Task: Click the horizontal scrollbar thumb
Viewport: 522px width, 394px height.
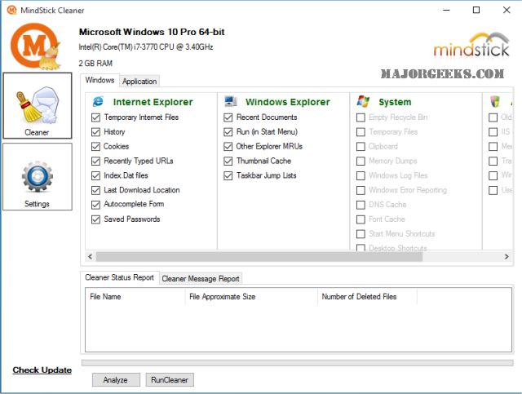Action: pos(259,256)
